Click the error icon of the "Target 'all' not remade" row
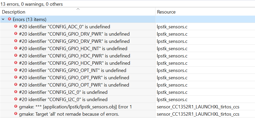Screen dimensions: 255x118 coord(16,114)
